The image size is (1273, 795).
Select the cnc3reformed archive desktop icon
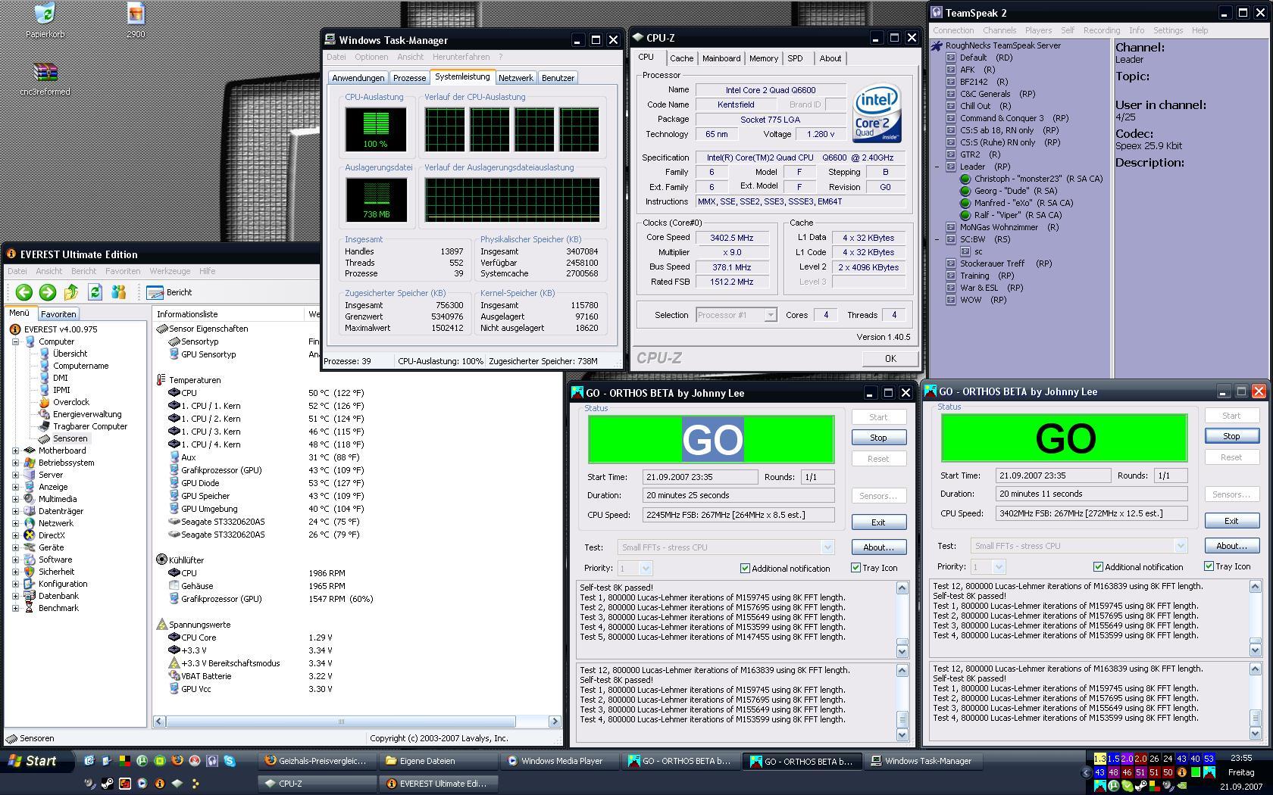[45, 79]
